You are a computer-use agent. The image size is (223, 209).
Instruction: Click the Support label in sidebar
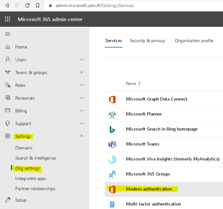[x=23, y=123]
